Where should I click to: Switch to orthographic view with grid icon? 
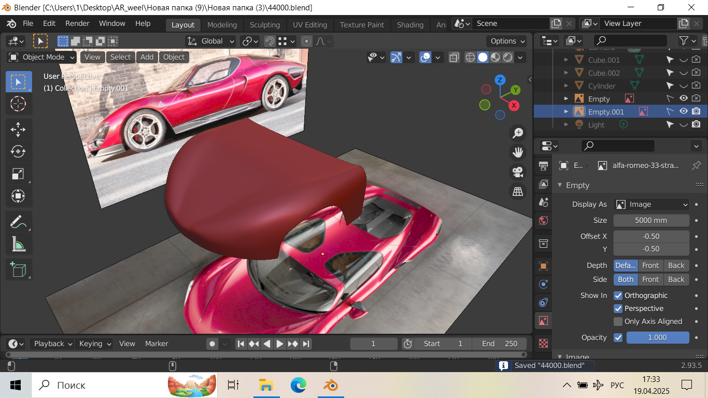(517, 192)
